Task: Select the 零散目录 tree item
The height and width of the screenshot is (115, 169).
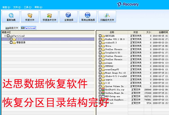Action: [x=21, y=43]
